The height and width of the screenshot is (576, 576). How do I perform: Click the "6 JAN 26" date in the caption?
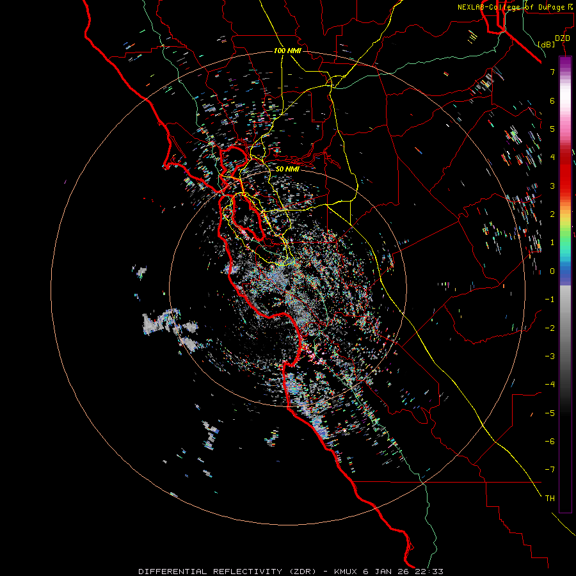coord(387,572)
